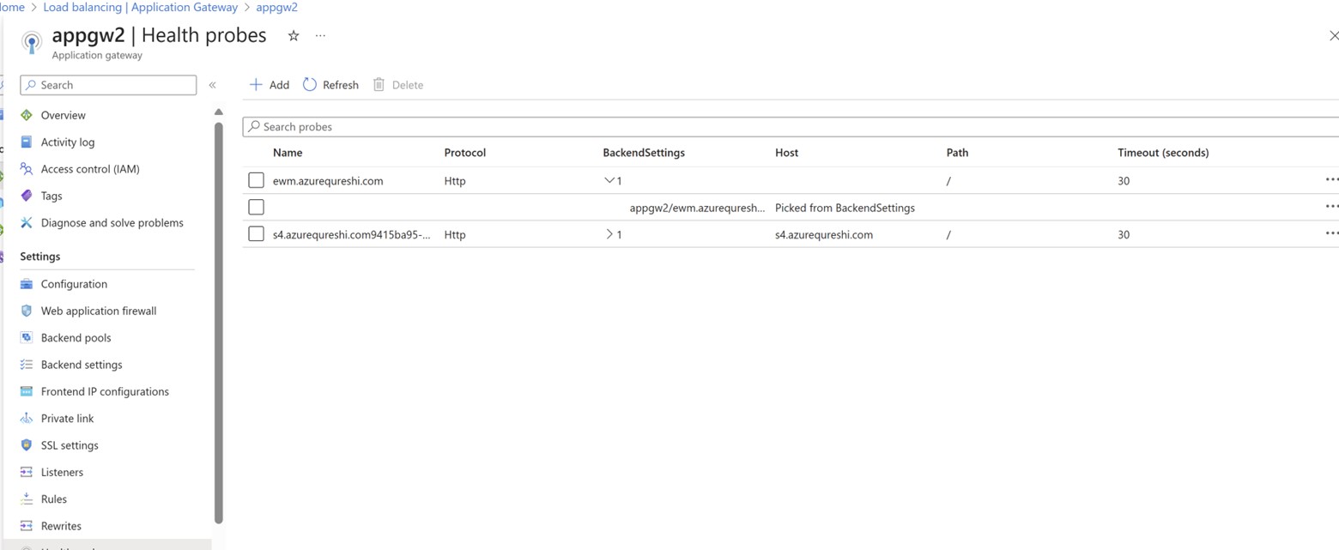Open more options for ewm.azurequreshi.com row
This screenshot has height=550, width=1339.
1331,180
